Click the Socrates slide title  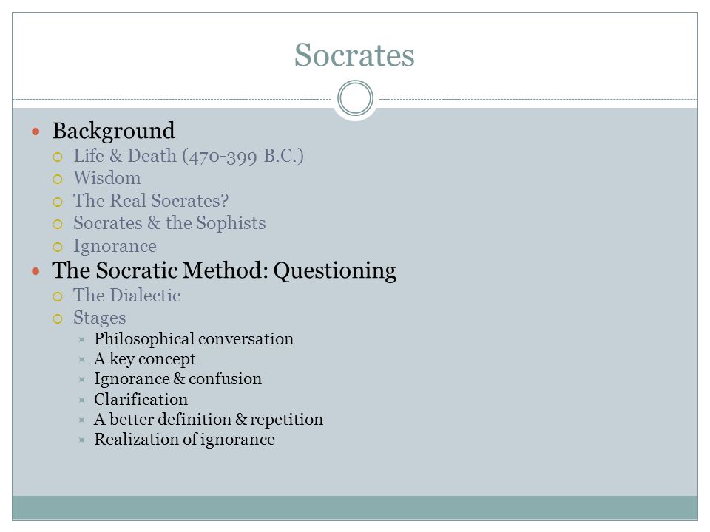coord(354,55)
